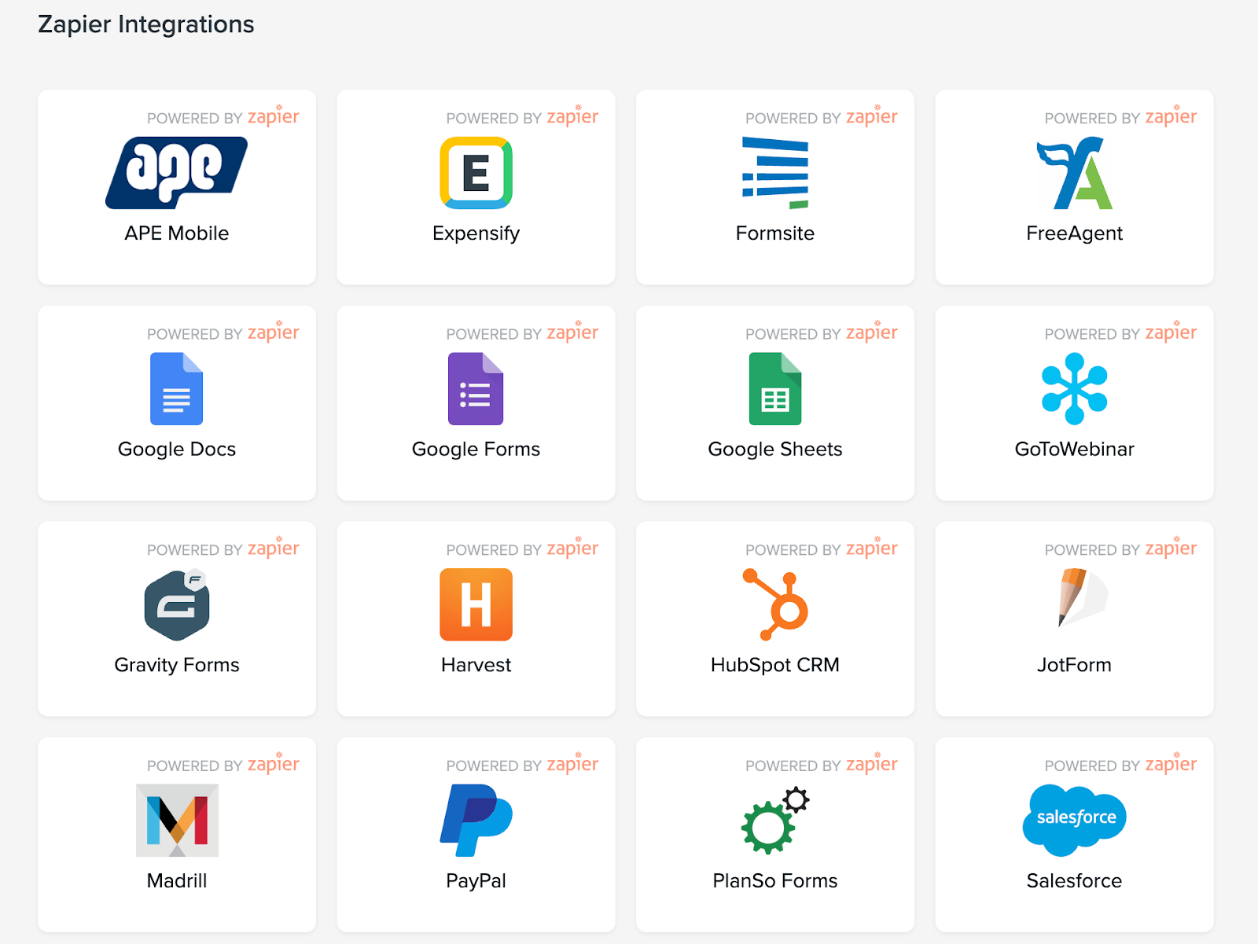Screen dimensions: 1258x944
Task: Open the JotForm pencil icon
Action: (x=1080, y=598)
